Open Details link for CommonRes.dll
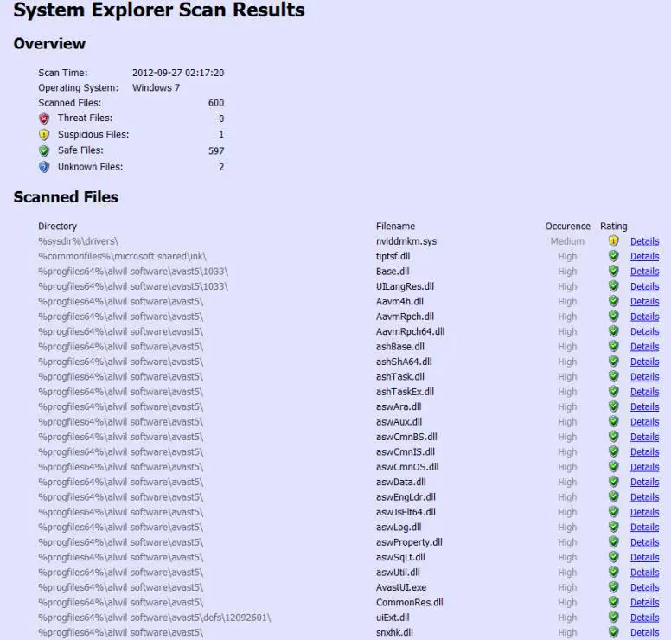 tap(644, 603)
